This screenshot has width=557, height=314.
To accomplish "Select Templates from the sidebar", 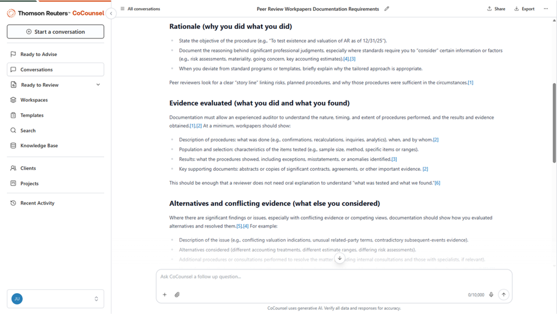I will pyautogui.click(x=32, y=115).
